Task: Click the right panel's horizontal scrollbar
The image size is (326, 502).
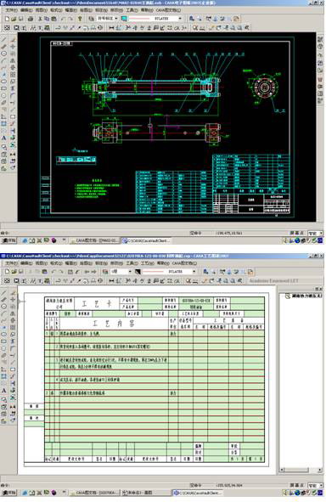Action: [x=301, y=470]
